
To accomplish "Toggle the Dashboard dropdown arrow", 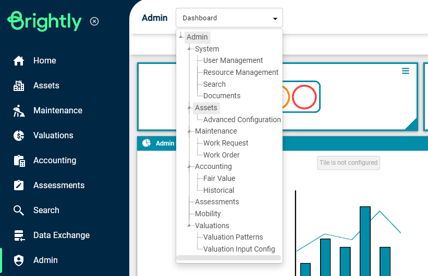I will 275,18.
